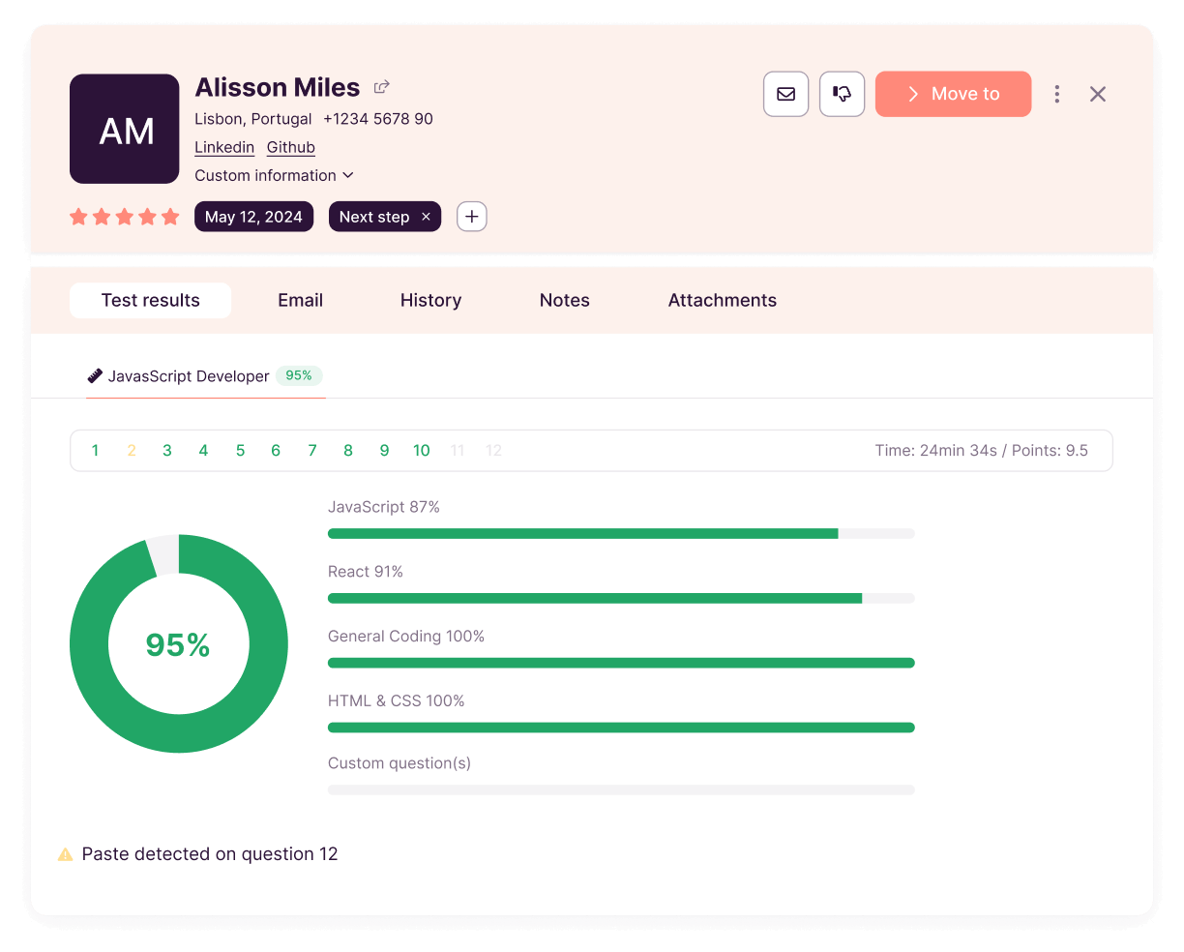Click the paste detected warning icon
Viewport: 1184px width, 952px height.
(66, 854)
